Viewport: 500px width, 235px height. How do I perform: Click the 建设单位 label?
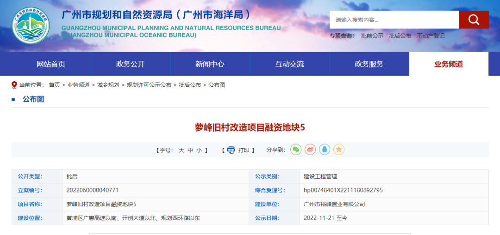click(267, 204)
